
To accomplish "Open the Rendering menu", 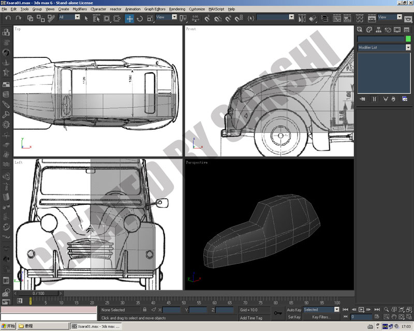I will [177, 9].
